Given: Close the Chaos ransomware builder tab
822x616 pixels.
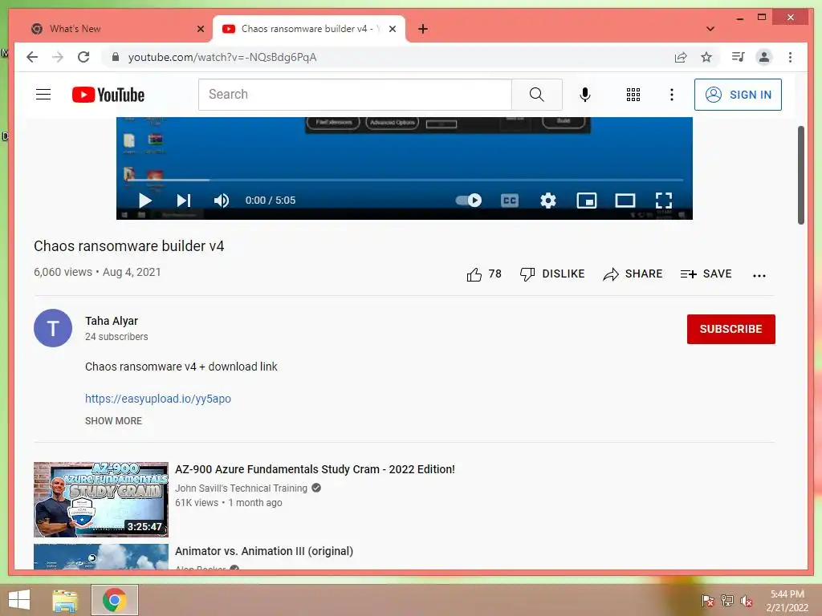Looking at the screenshot, I should 392,29.
